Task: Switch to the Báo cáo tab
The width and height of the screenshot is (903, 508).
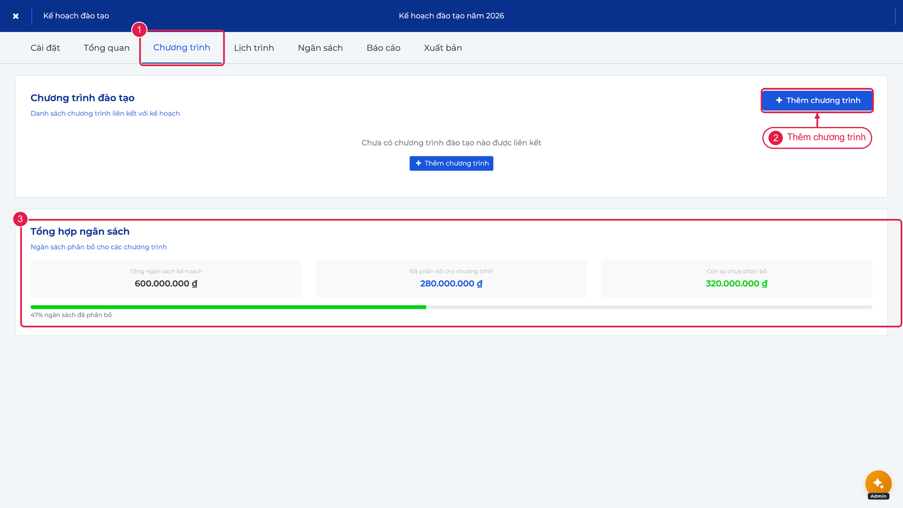Action: [x=384, y=48]
